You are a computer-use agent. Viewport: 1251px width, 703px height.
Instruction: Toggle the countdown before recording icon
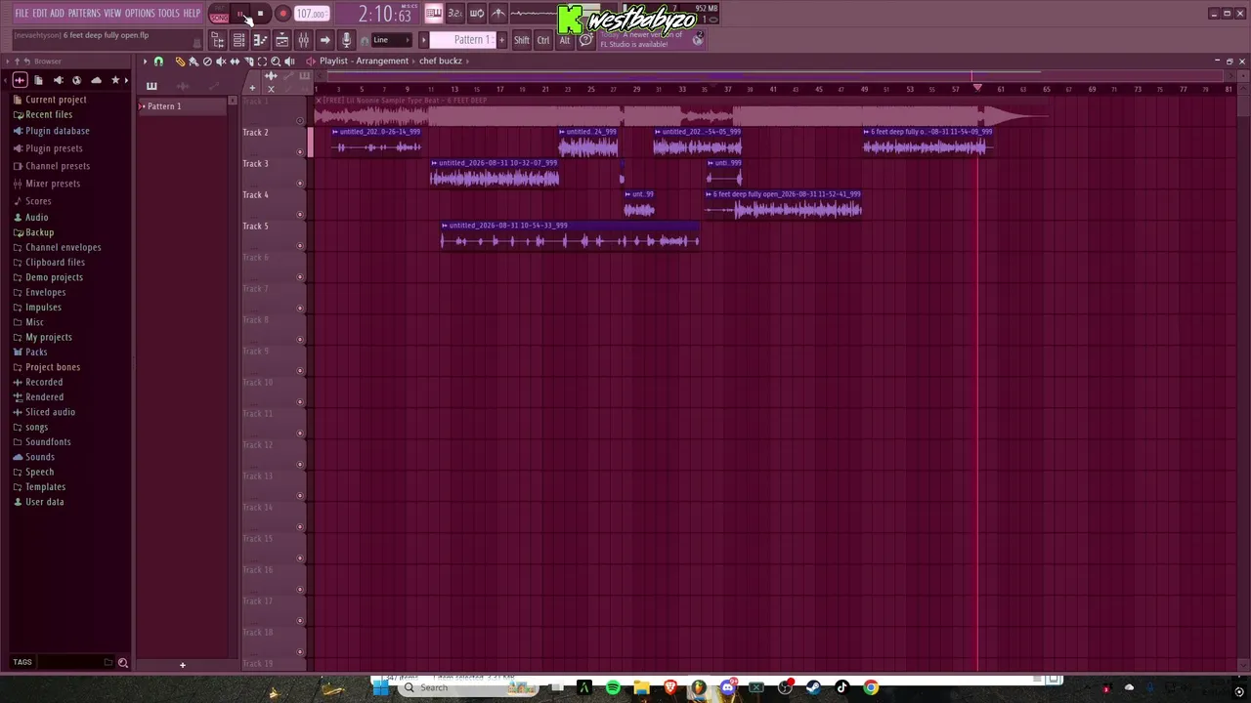click(x=454, y=14)
